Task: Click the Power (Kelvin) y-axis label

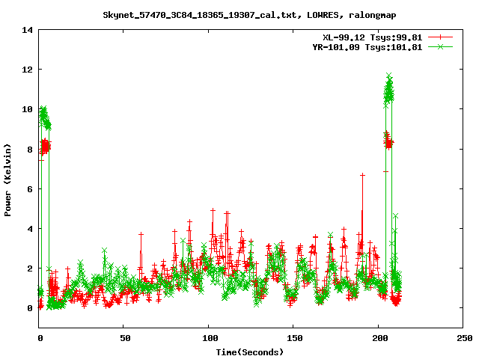Action: (7, 180)
